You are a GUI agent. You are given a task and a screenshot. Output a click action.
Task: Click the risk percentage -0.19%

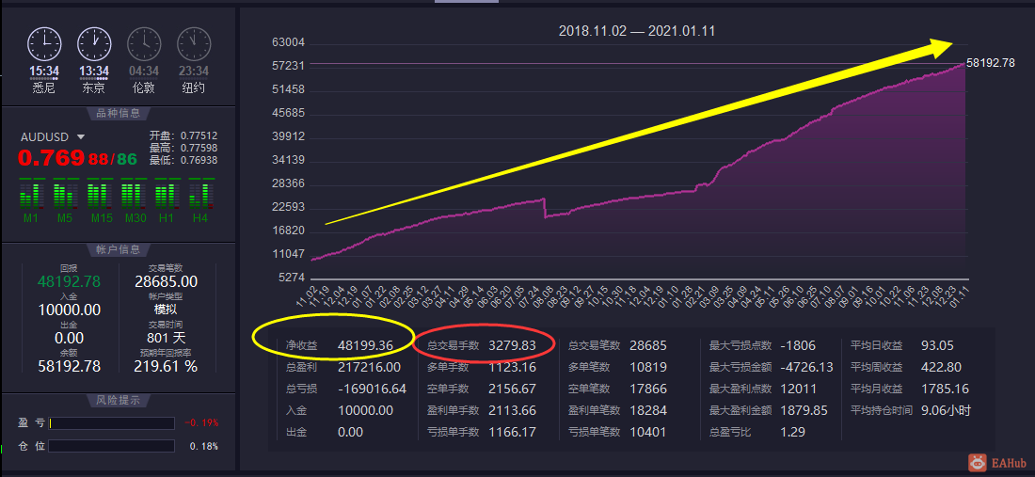[201, 422]
